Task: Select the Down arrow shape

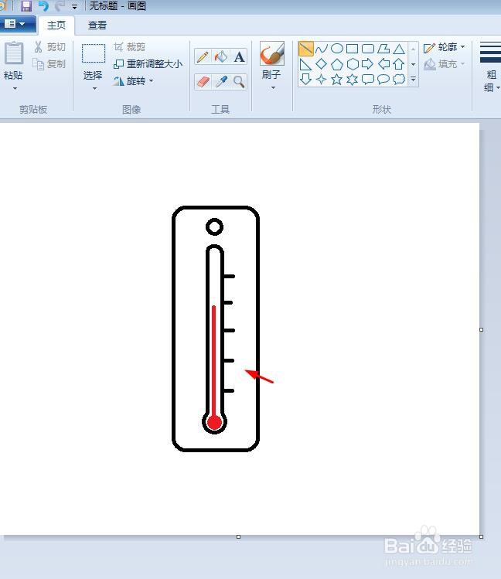Action: (305, 80)
